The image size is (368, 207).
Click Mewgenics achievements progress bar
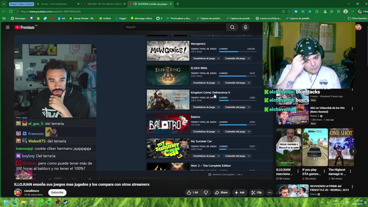(237, 52)
